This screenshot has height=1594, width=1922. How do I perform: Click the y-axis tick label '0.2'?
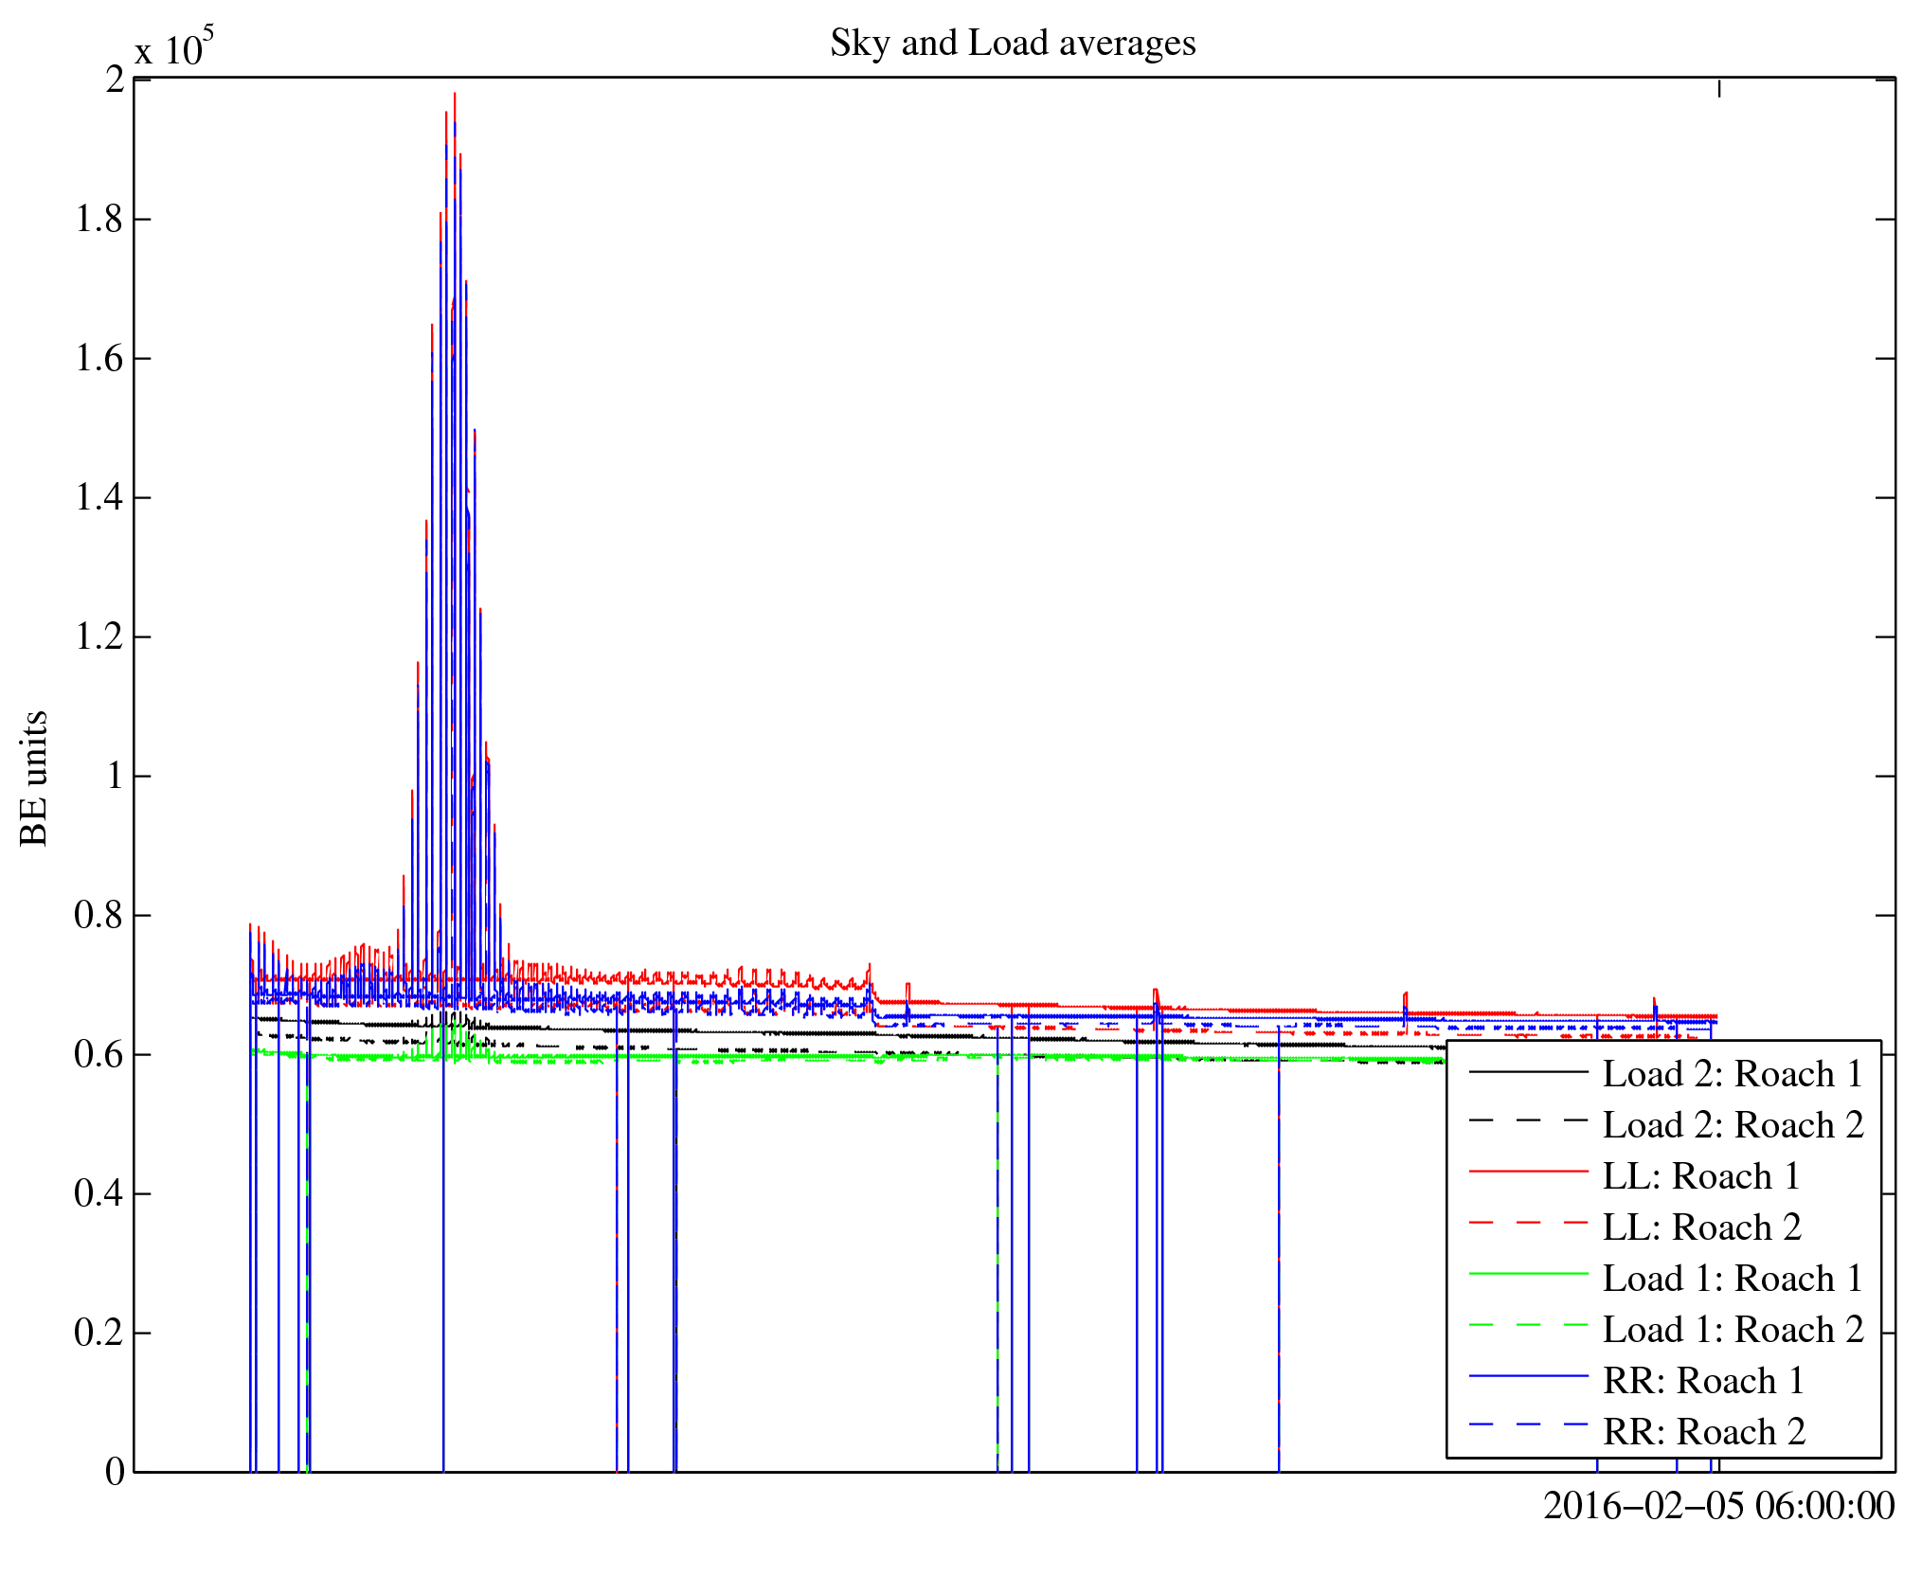[x=99, y=1334]
